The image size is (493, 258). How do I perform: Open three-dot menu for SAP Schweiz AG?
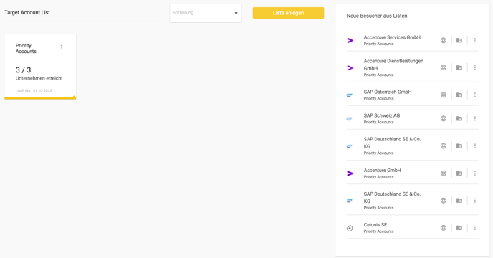(x=475, y=119)
